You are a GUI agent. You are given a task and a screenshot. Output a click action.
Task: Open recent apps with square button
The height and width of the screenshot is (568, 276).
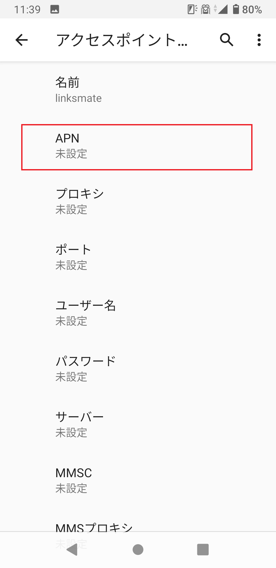(x=203, y=549)
